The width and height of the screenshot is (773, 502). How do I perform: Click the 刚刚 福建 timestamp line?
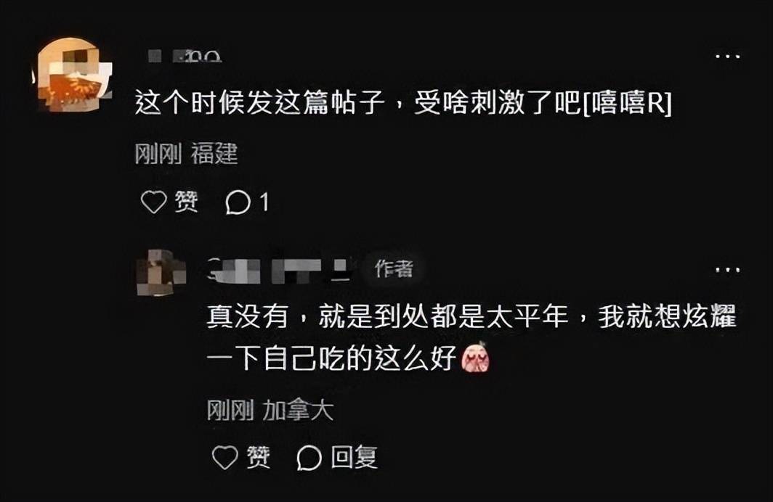pos(186,154)
